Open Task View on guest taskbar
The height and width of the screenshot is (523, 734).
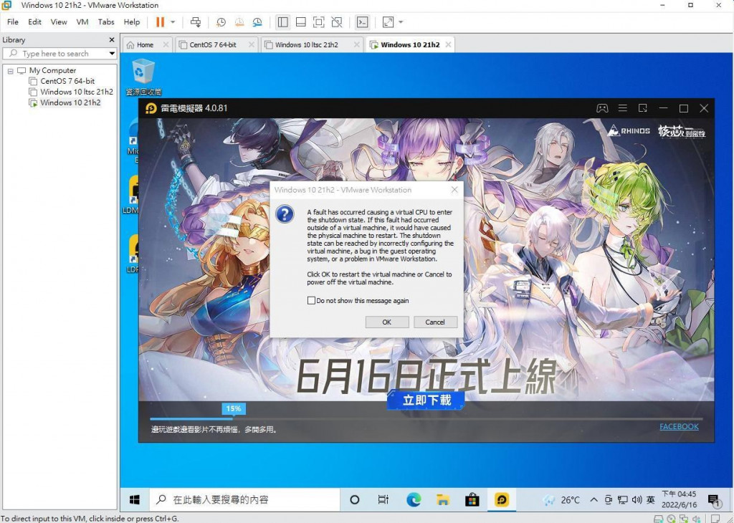(383, 499)
